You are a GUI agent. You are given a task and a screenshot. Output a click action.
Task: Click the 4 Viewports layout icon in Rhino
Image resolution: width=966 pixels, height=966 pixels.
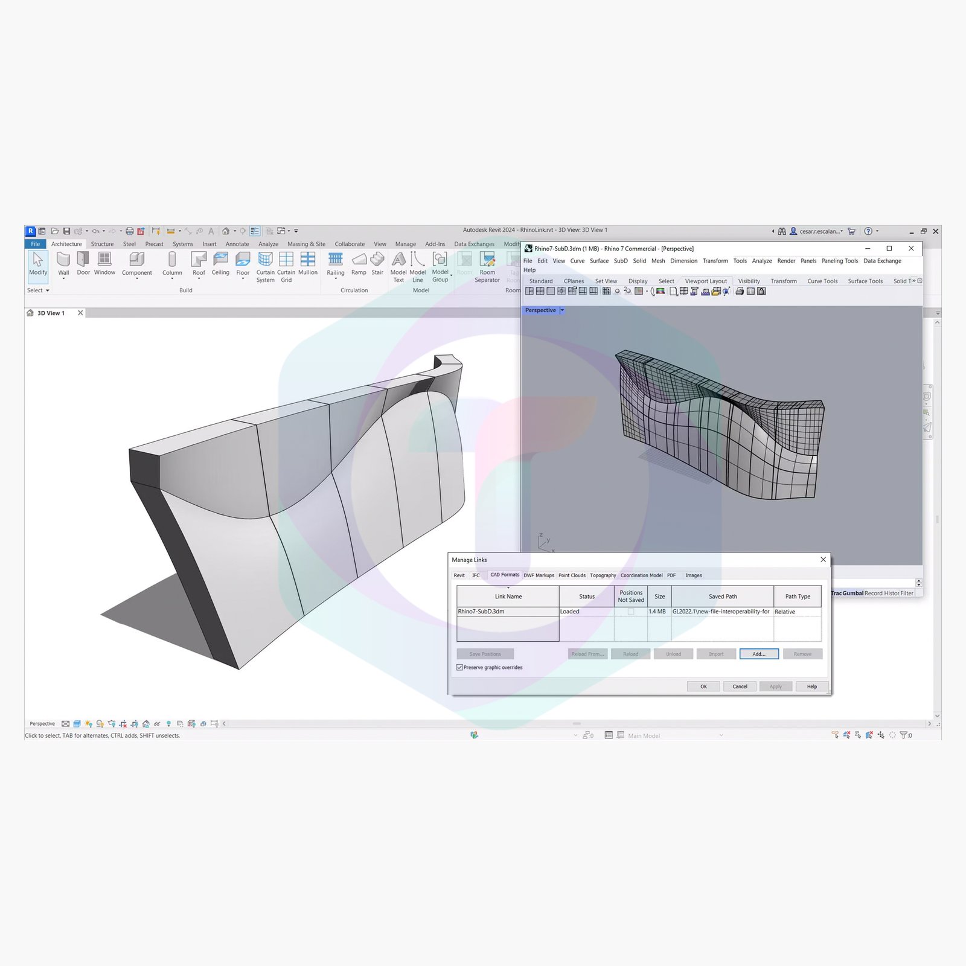[x=540, y=291]
